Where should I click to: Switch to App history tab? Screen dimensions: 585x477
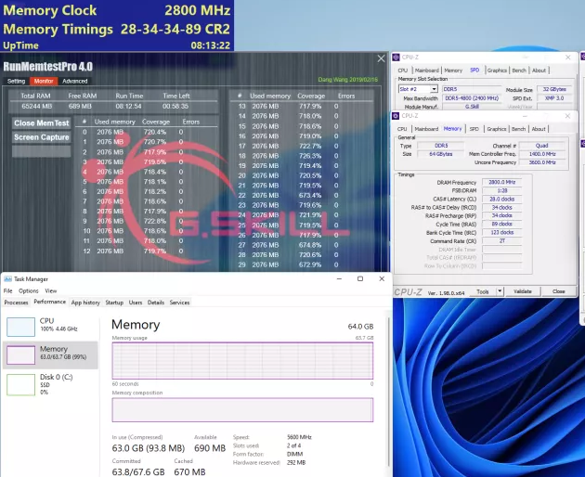click(x=85, y=303)
